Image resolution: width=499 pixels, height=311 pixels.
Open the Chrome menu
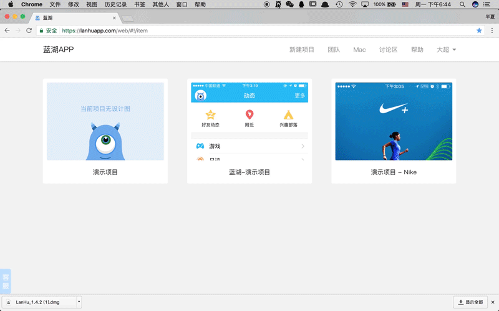tap(32, 4)
